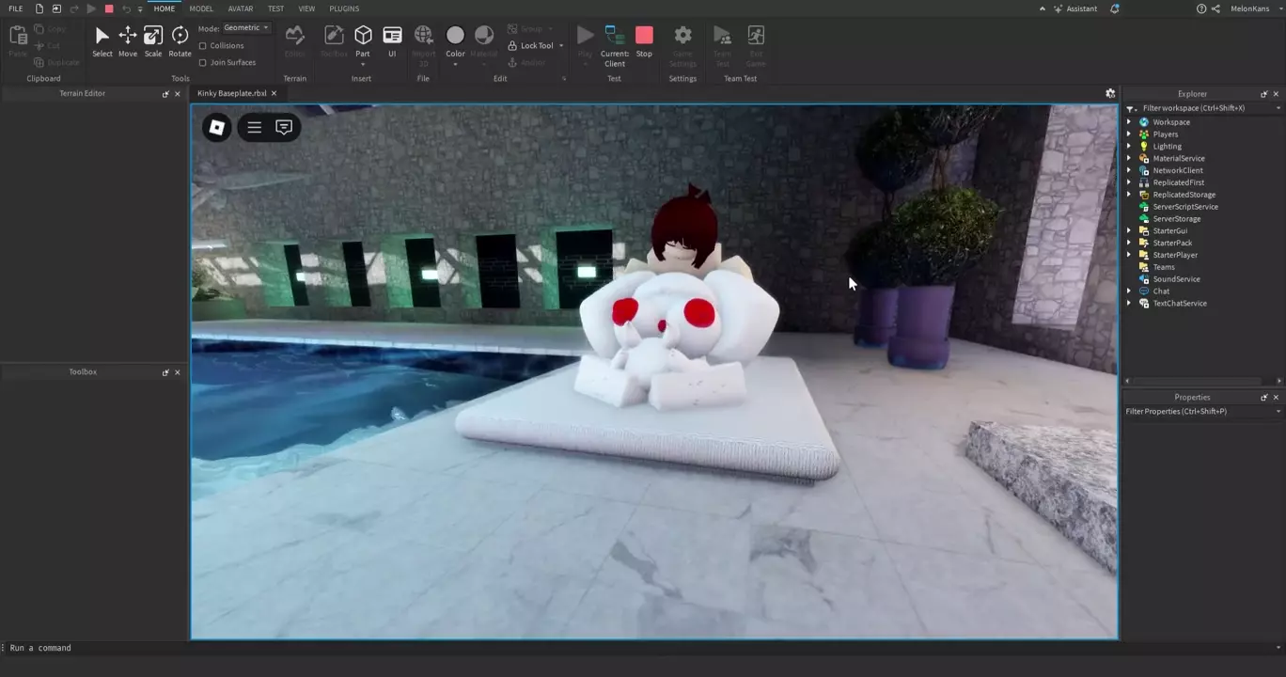This screenshot has width=1286, height=677.
Task: Open the Color picker in ribbon
Action: tap(455, 38)
